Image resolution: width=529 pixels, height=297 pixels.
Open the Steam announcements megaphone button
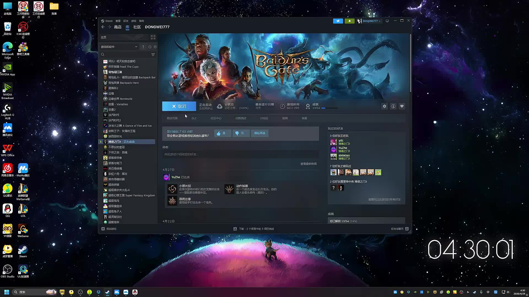[x=338, y=21]
